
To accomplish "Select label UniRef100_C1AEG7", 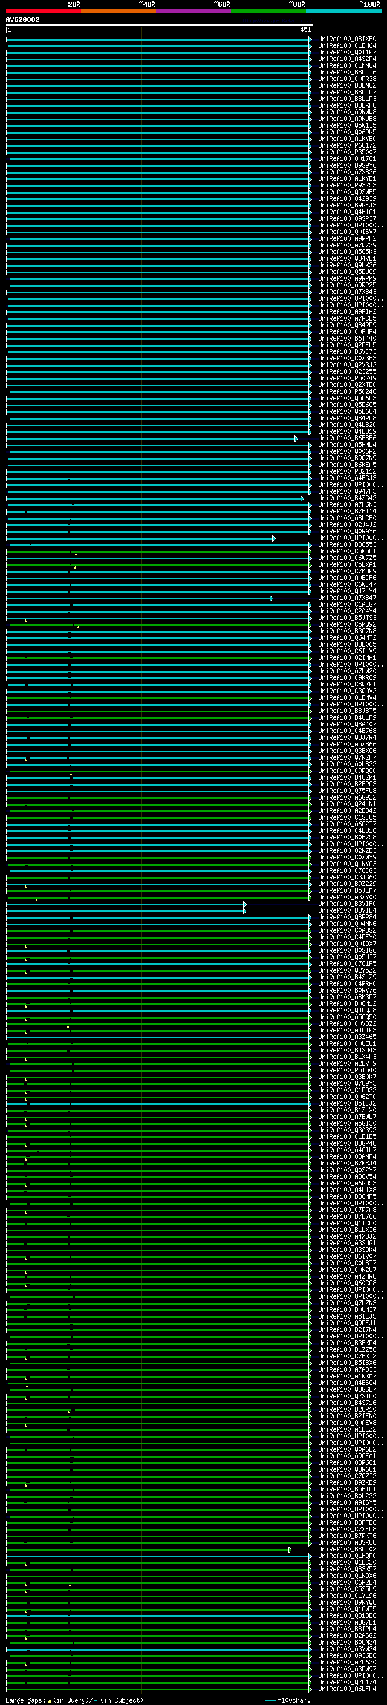I will point(346,605).
